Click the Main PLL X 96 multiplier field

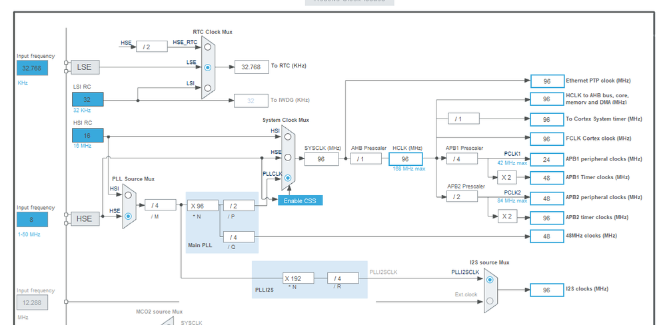tap(203, 206)
